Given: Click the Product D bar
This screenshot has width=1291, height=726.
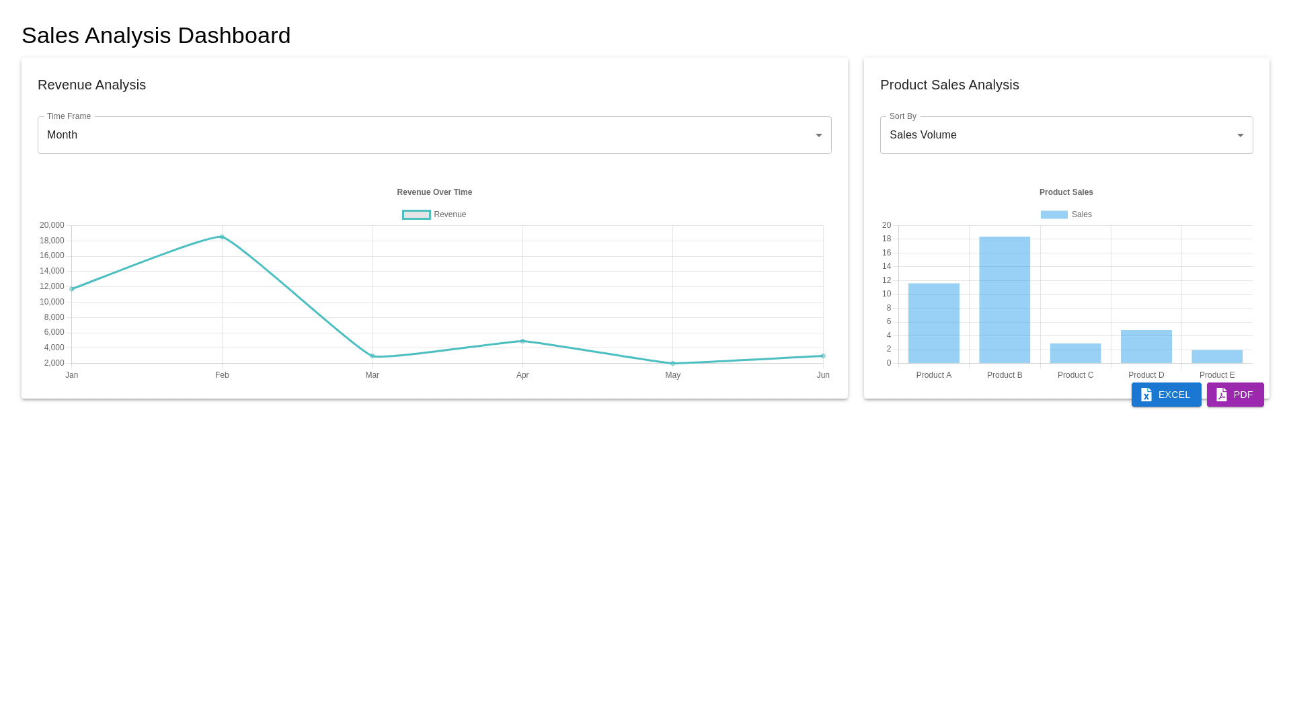Looking at the screenshot, I should (x=1146, y=347).
